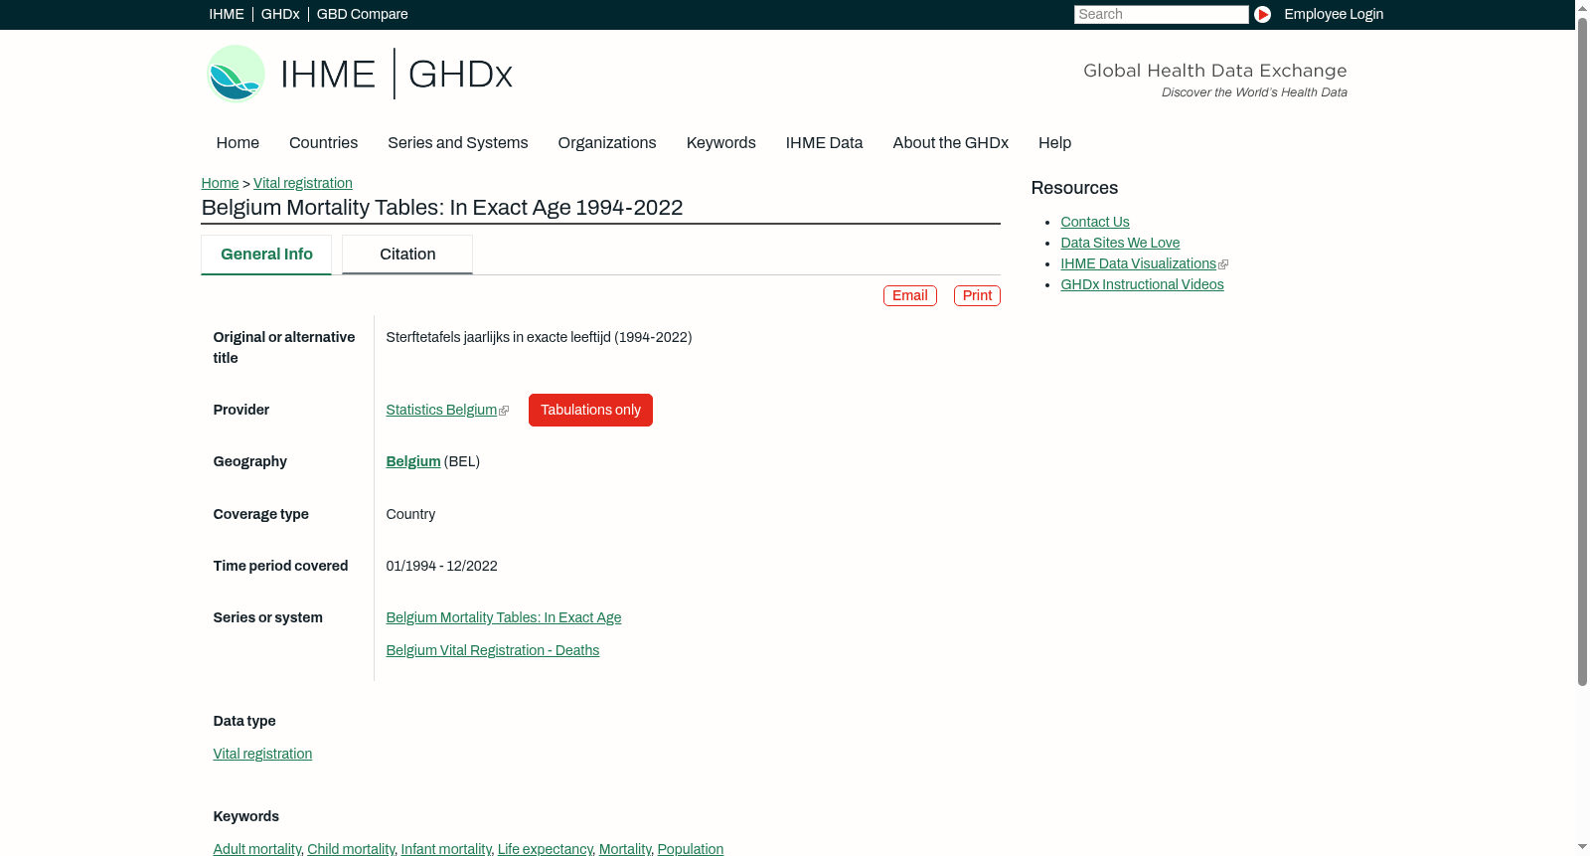Open GBD Compare in the top bar
The image size is (1590, 856).
click(363, 14)
